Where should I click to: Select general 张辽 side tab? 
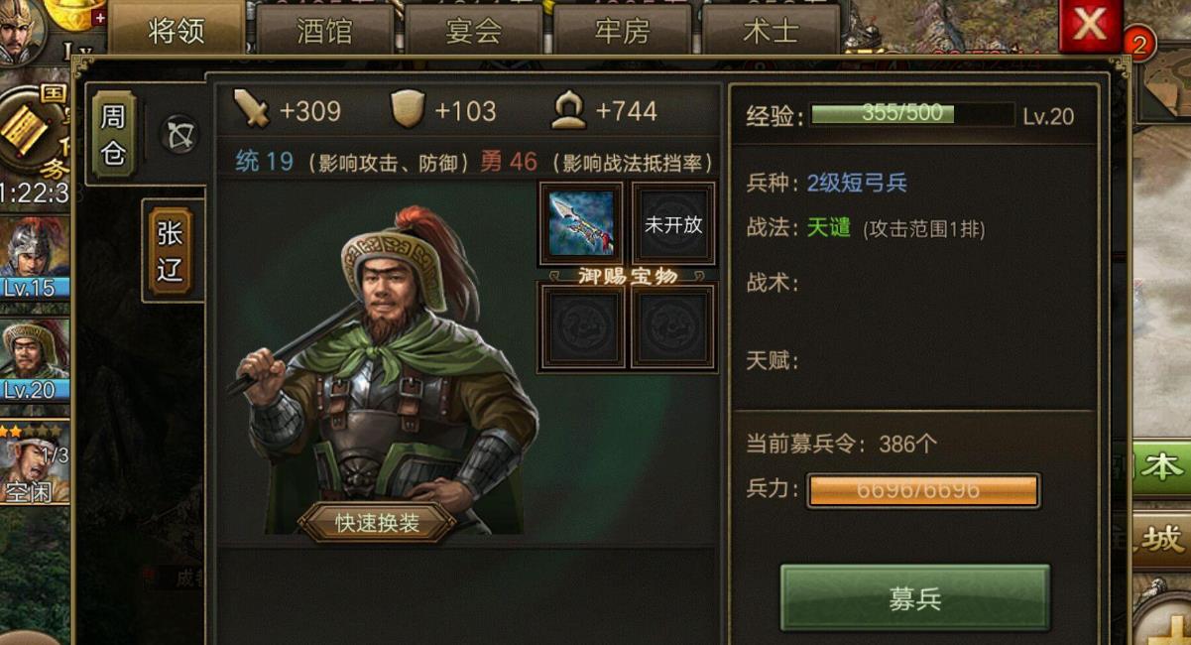pyautogui.click(x=170, y=250)
